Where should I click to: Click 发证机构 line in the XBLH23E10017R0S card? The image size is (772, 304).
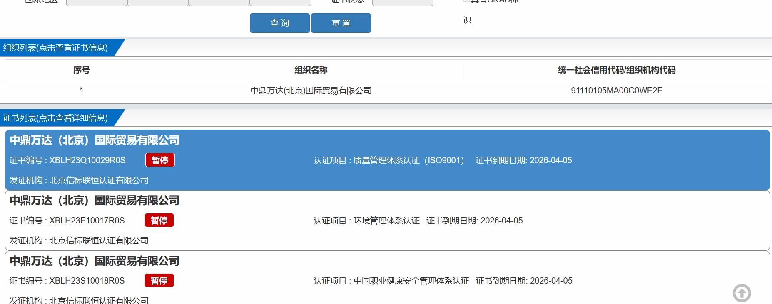(x=79, y=240)
